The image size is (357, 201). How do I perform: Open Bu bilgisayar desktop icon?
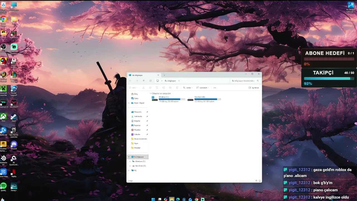14,6
